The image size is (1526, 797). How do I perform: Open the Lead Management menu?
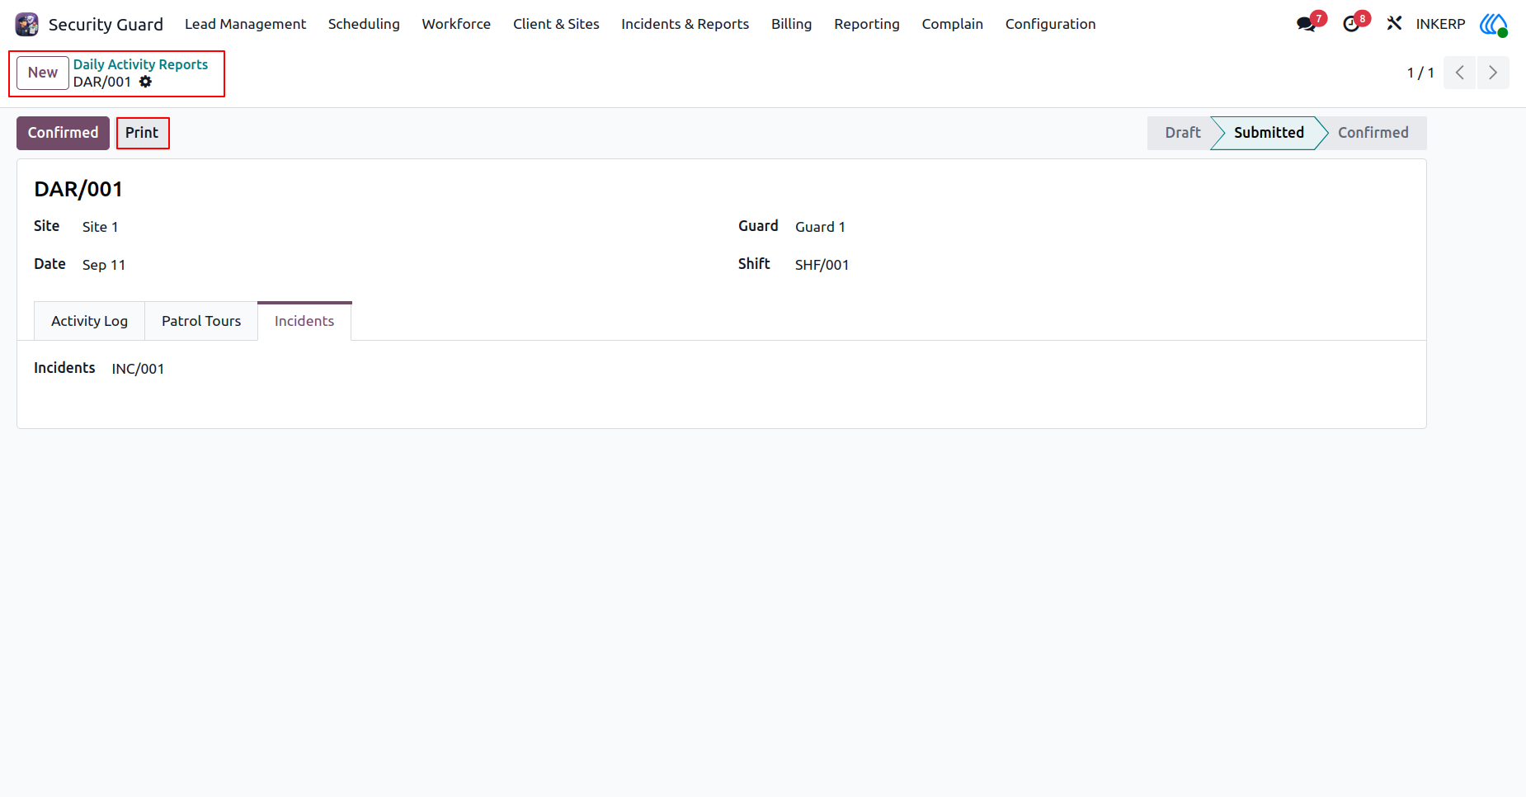tap(245, 24)
